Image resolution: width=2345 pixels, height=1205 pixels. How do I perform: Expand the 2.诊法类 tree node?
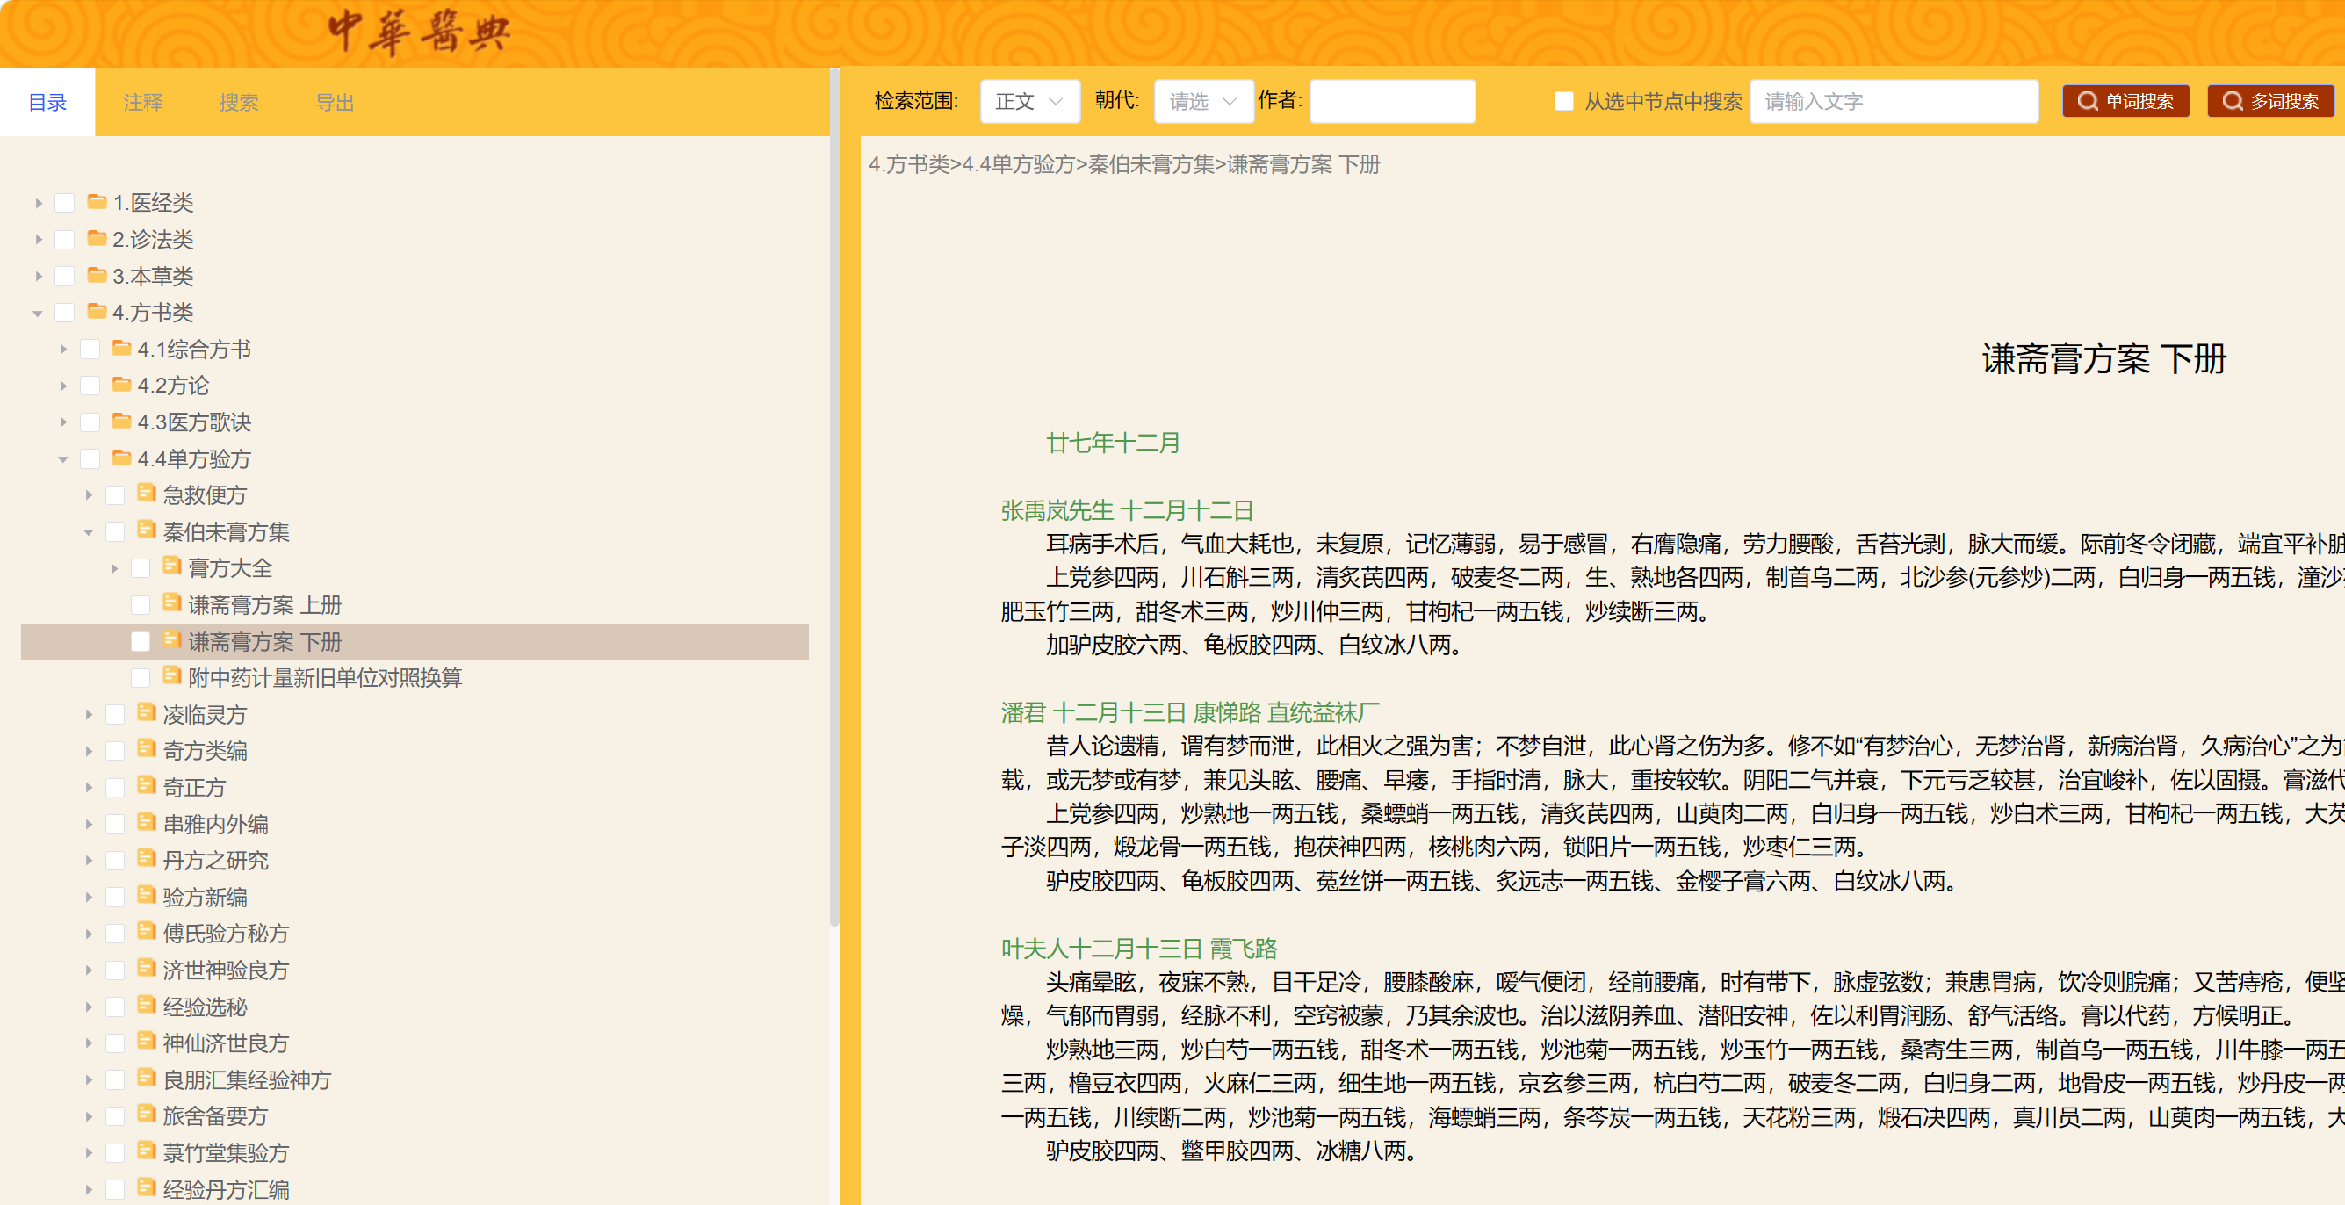click(39, 240)
